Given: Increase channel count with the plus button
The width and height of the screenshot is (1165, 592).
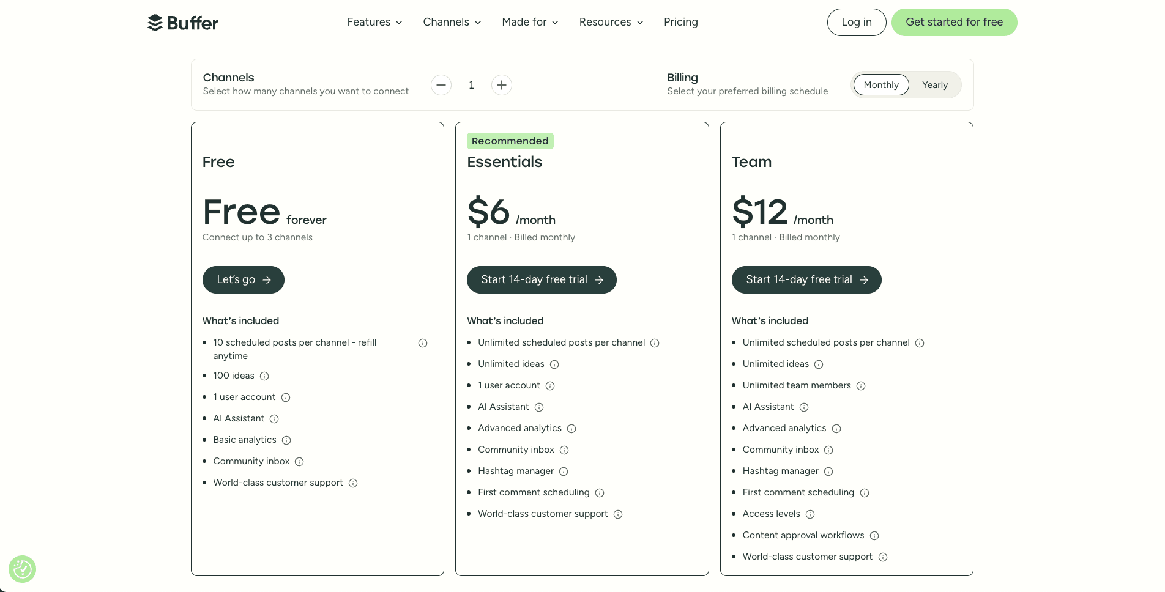Looking at the screenshot, I should 502,85.
